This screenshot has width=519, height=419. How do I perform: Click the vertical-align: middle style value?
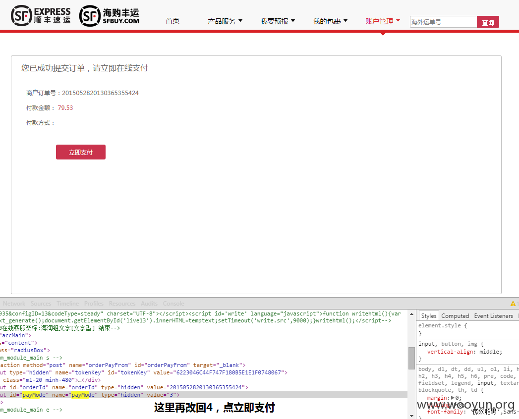[491, 352]
